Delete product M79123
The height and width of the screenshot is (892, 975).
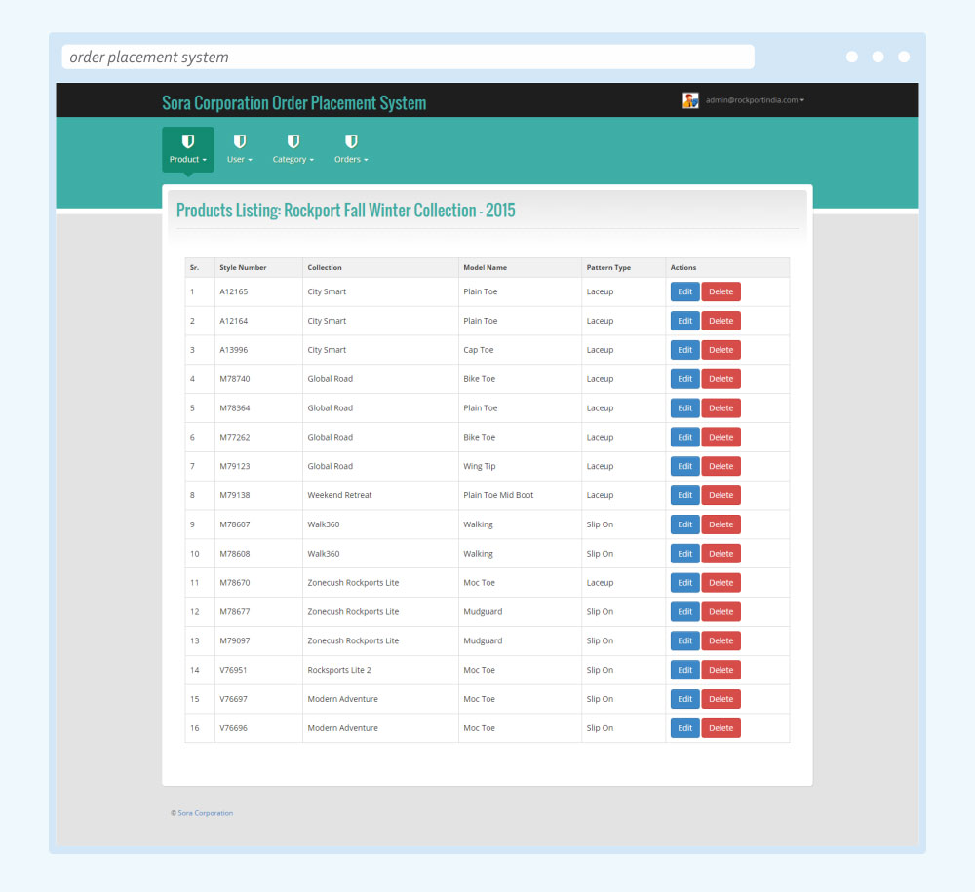(x=721, y=466)
